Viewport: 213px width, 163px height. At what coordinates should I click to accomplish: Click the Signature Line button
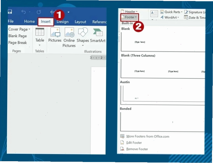pos(195,12)
